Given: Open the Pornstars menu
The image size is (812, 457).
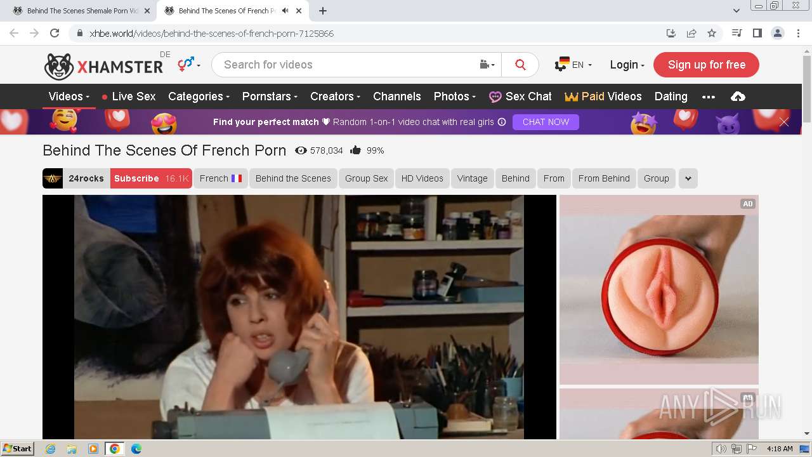Looking at the screenshot, I should 270,96.
